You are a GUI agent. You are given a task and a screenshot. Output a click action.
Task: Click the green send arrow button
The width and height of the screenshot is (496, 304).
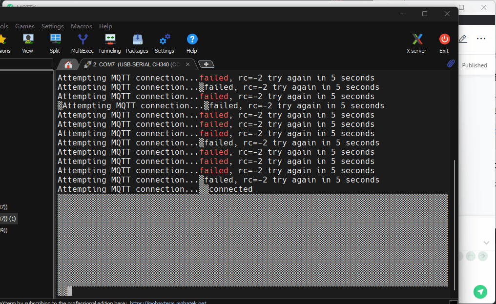480,292
